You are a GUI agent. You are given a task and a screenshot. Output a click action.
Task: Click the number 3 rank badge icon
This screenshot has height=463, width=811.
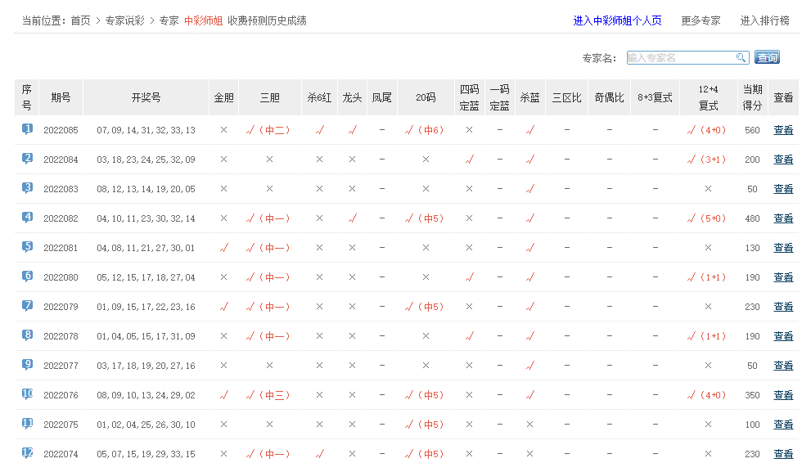click(x=27, y=188)
